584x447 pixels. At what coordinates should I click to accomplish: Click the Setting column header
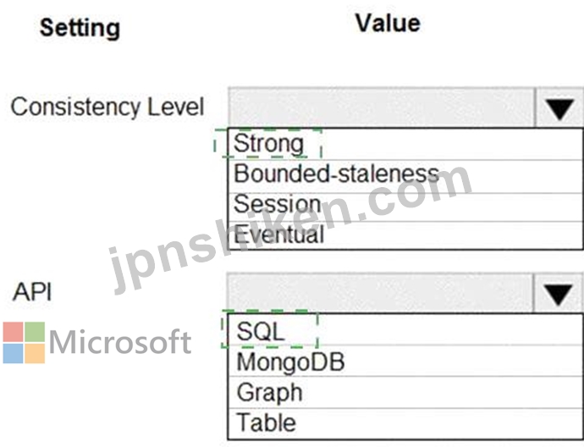[x=80, y=28]
